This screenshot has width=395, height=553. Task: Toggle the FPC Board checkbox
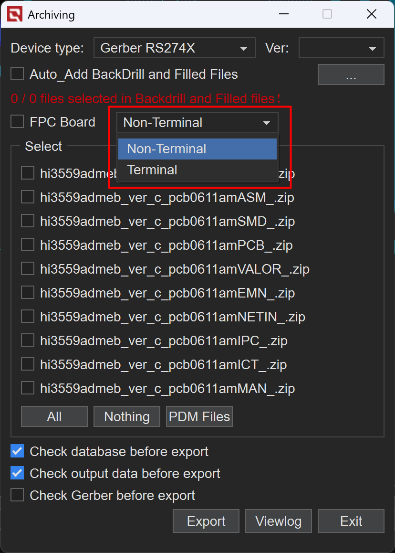[18, 122]
